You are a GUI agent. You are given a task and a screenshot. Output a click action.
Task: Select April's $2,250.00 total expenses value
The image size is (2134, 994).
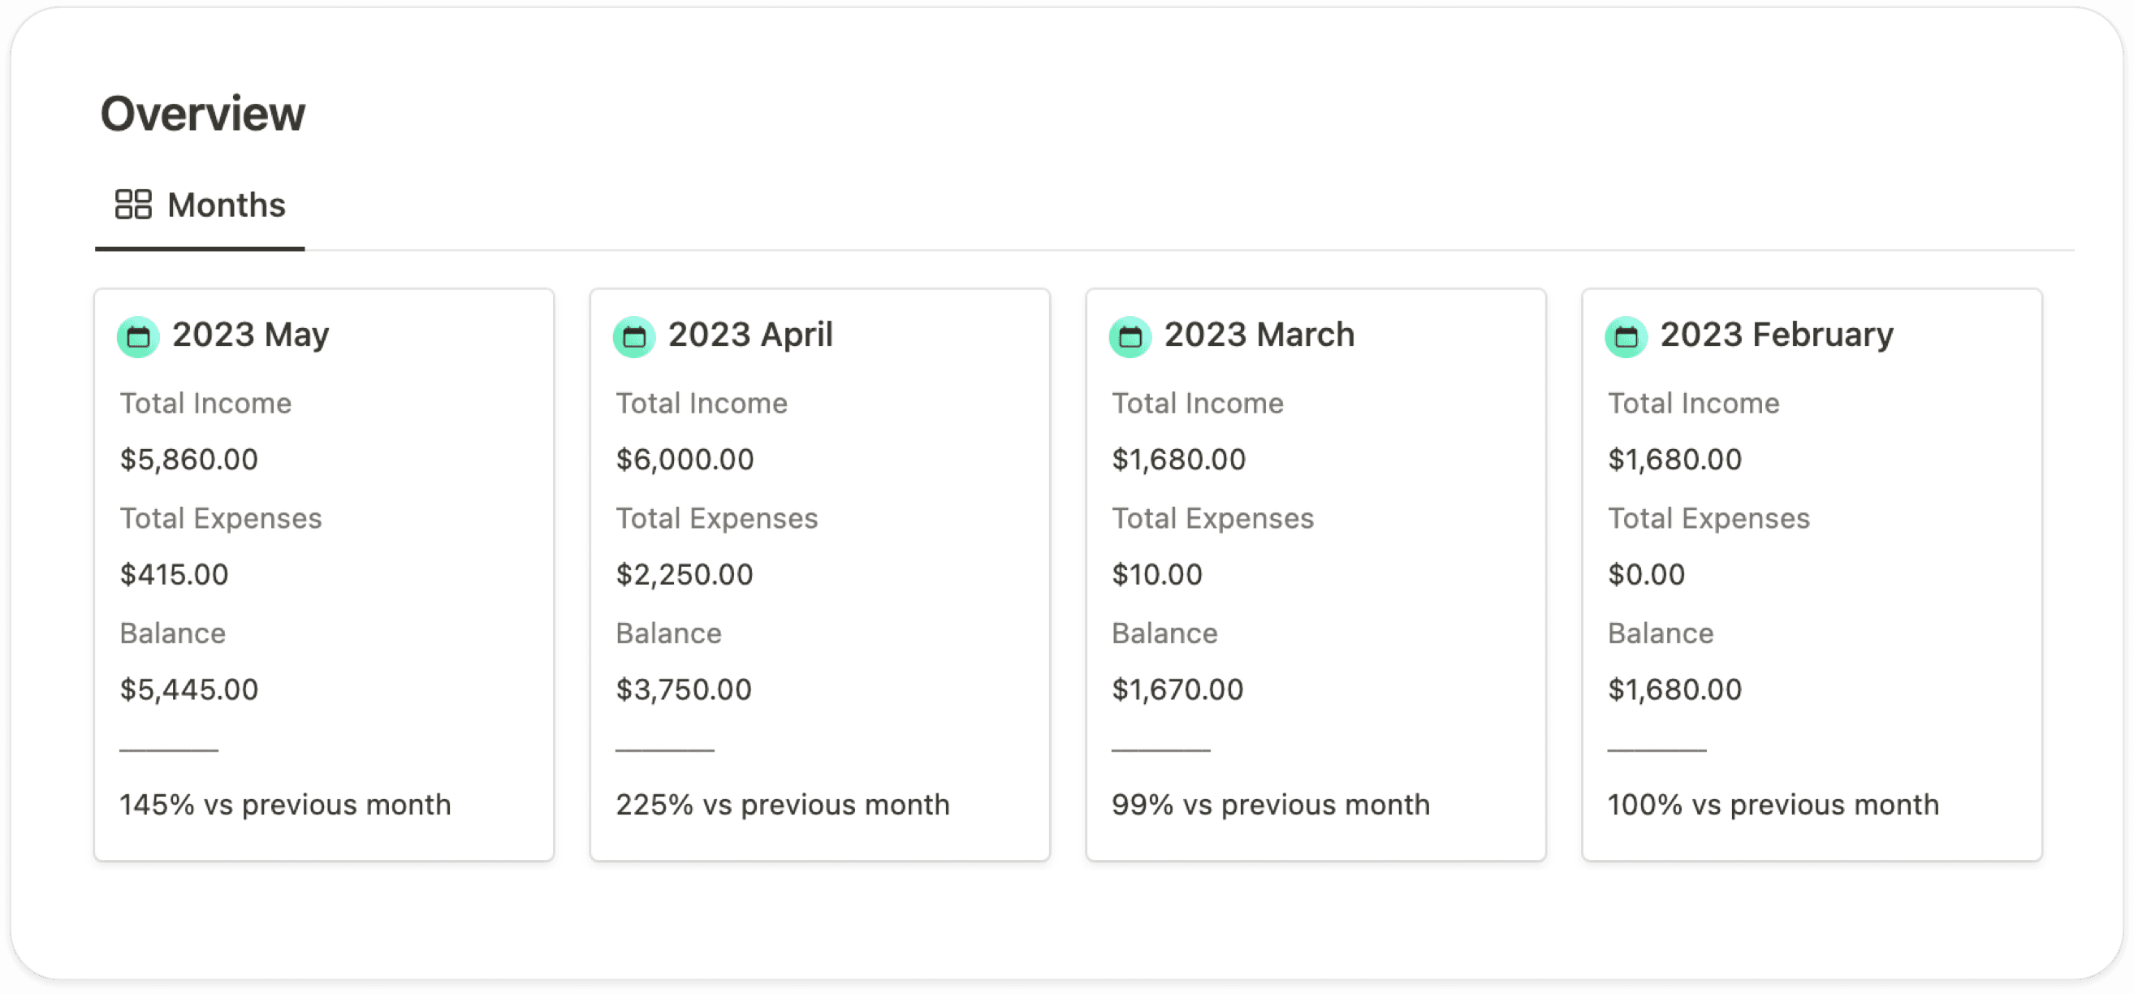685,574
